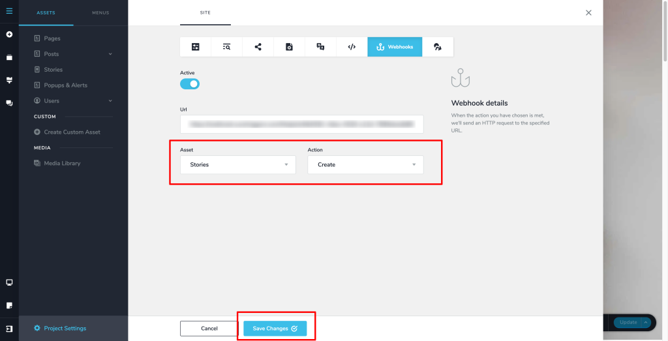The height and width of the screenshot is (341, 668).
Task: Click the desktop monitor preview icon
Action: [x=9, y=282]
